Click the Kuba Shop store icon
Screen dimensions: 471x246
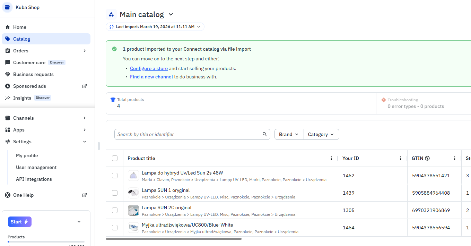point(7,7)
